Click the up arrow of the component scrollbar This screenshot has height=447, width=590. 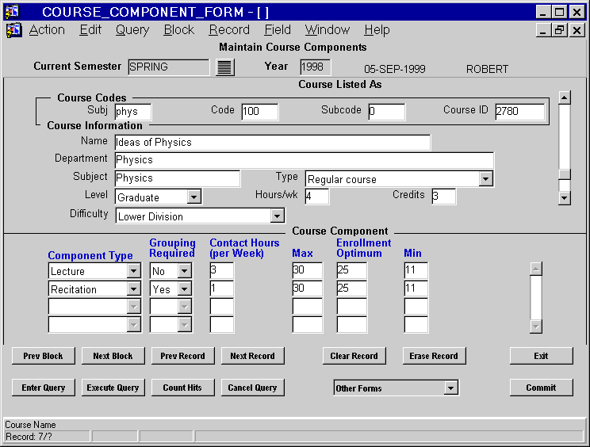tap(536, 269)
